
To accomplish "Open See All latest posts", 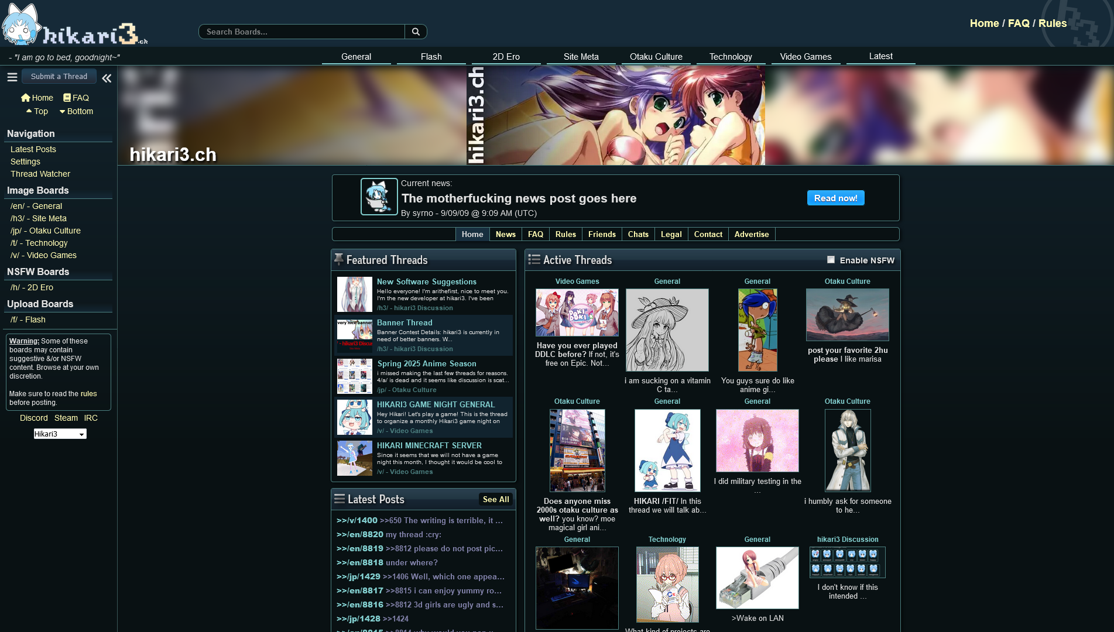I will coord(495,499).
